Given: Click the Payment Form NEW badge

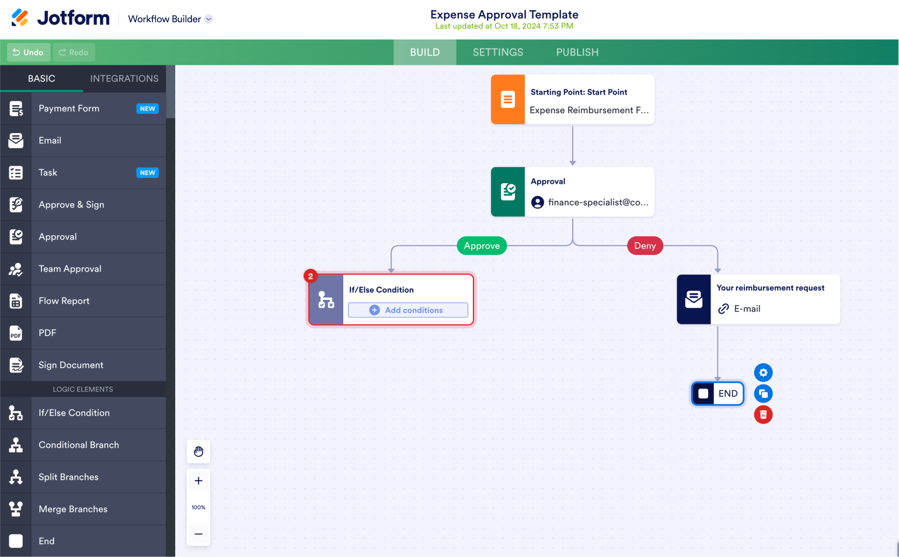Looking at the screenshot, I should 148,108.
